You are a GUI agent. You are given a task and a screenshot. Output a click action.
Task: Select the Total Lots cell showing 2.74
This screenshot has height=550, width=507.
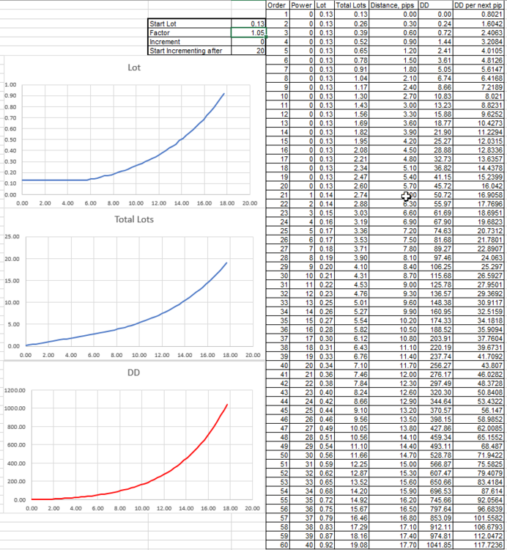pyautogui.click(x=352, y=194)
